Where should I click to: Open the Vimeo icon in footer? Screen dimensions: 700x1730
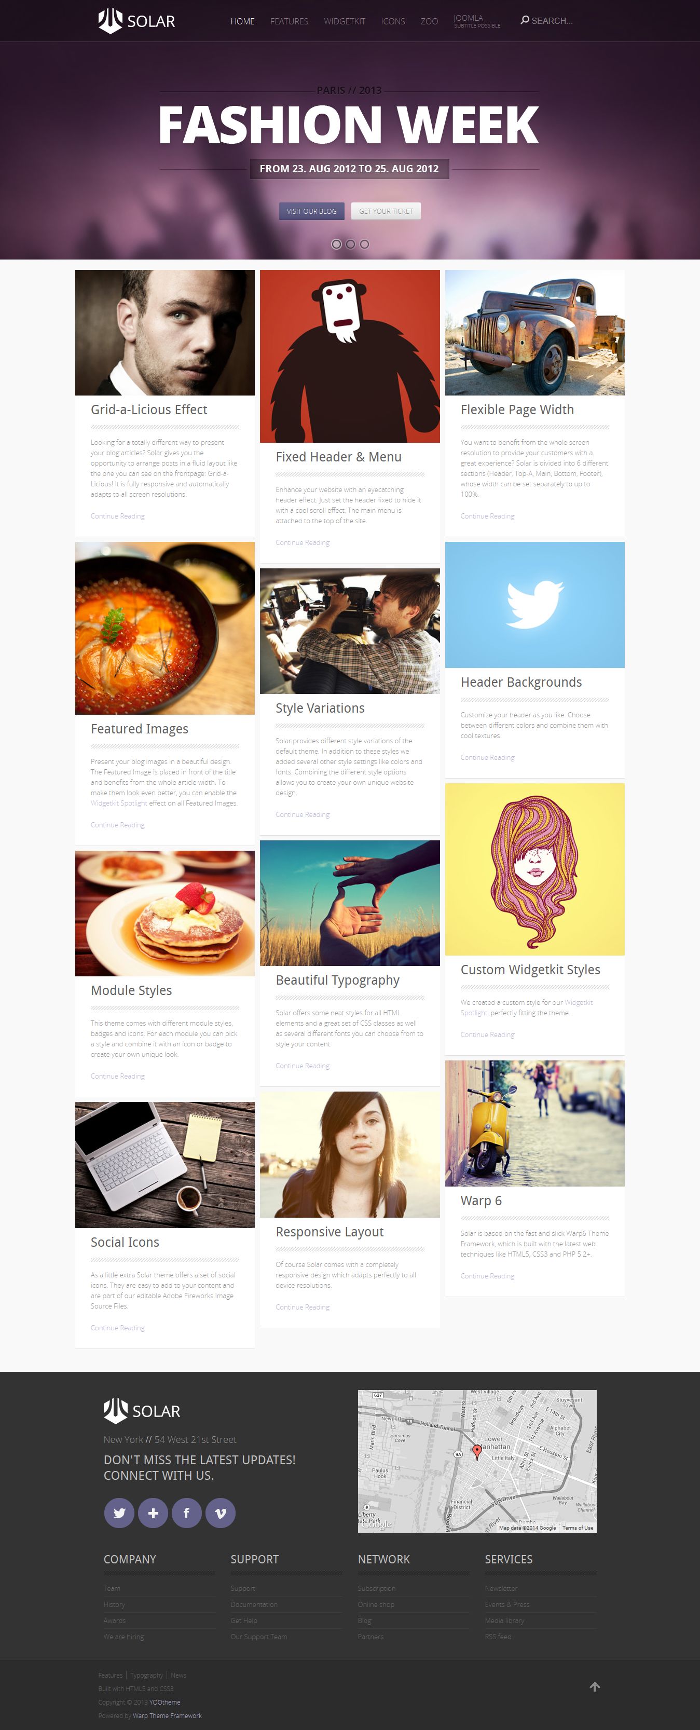220,1513
